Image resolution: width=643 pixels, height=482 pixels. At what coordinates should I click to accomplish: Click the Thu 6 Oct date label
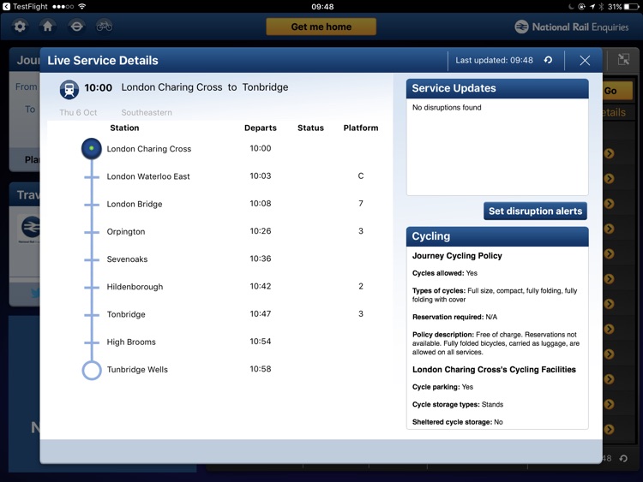pyautogui.click(x=78, y=112)
